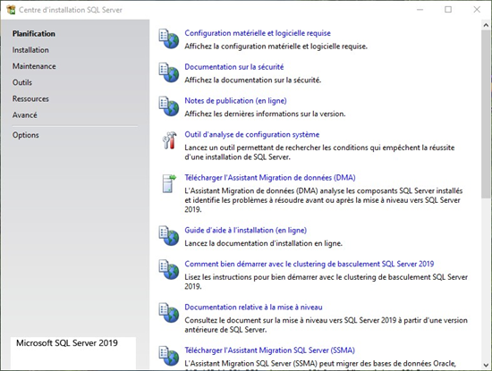Click the vertical scrollbar thumb
Image resolution: width=492 pixels, height=371 pixels.
coord(486,114)
